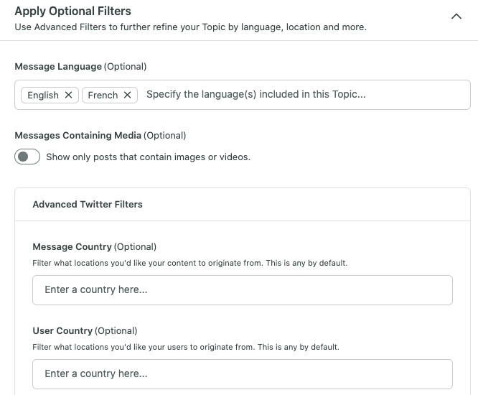Remove the English language tag
Viewport: 478px width, 395px height.
(x=69, y=95)
